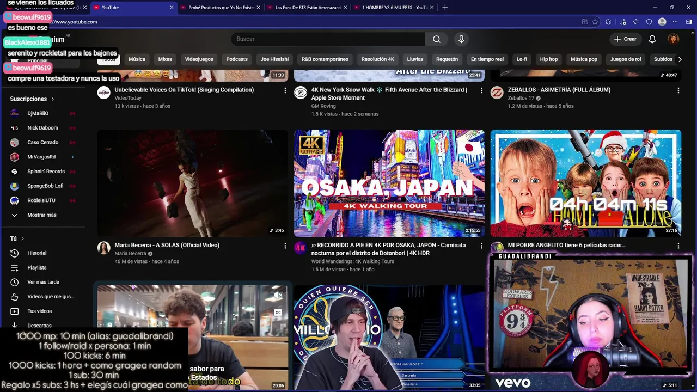Viewport: 697px width, 392px height.
Task: Switch to Las Fans De BTS browser tab
Action: (x=308, y=8)
